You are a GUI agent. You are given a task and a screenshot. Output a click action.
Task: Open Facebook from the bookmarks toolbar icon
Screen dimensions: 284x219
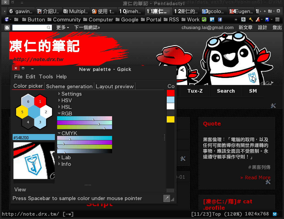[x=220, y=19]
